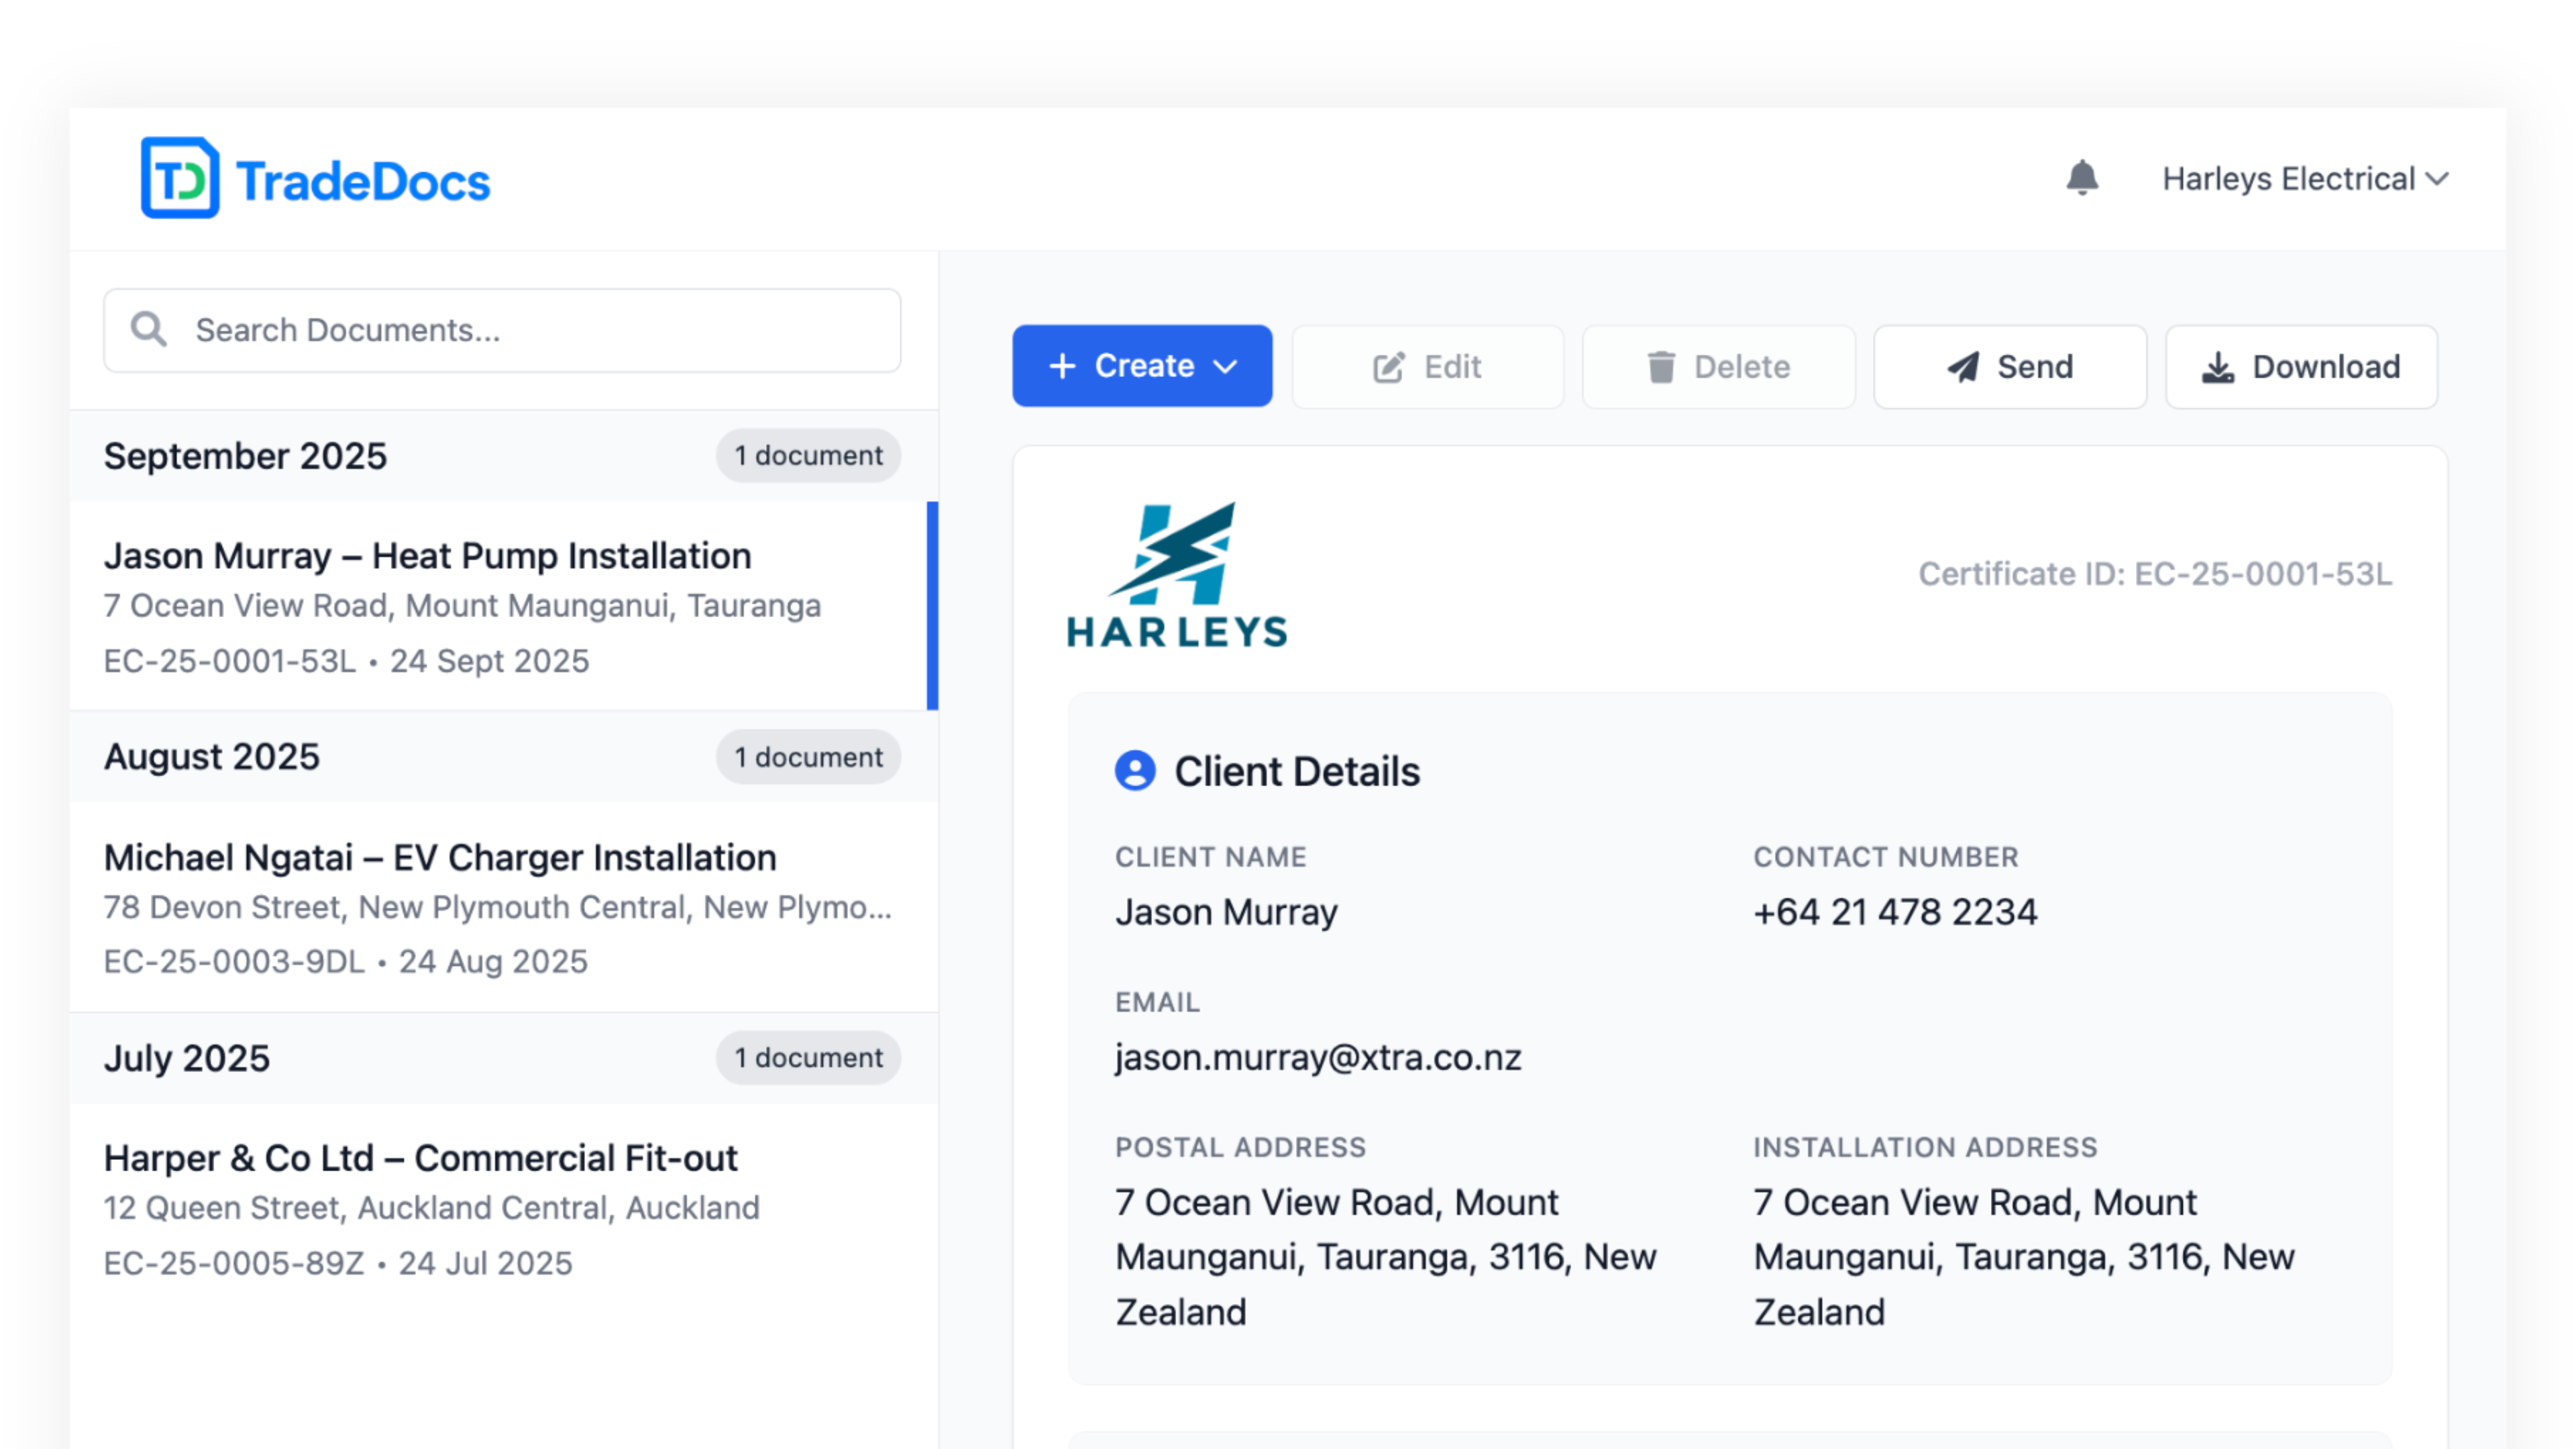Click the search magnifier icon
The height and width of the screenshot is (1449, 2576).
[149, 329]
